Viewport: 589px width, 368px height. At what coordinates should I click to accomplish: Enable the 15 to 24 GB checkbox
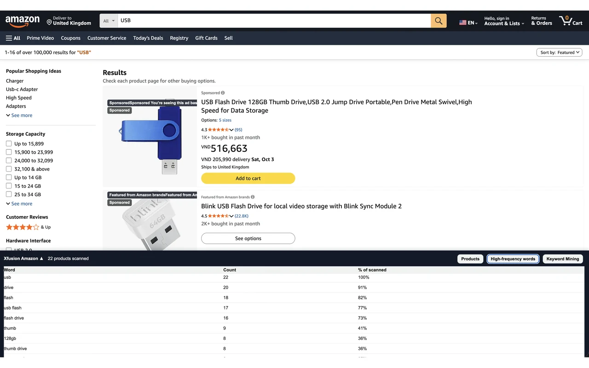click(x=9, y=186)
